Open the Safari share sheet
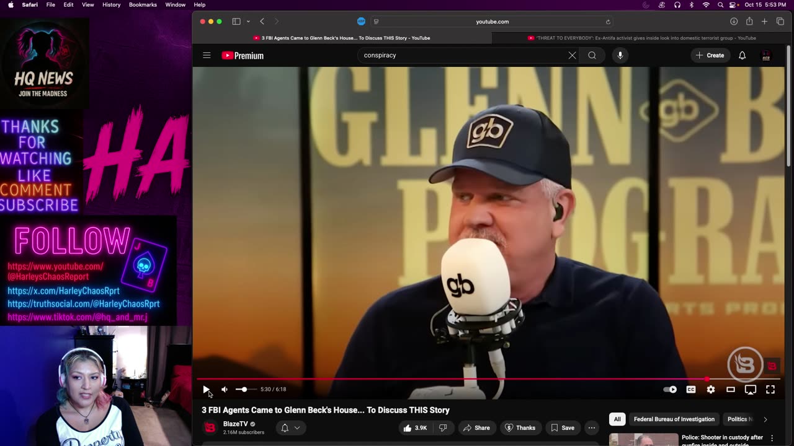 click(x=749, y=22)
